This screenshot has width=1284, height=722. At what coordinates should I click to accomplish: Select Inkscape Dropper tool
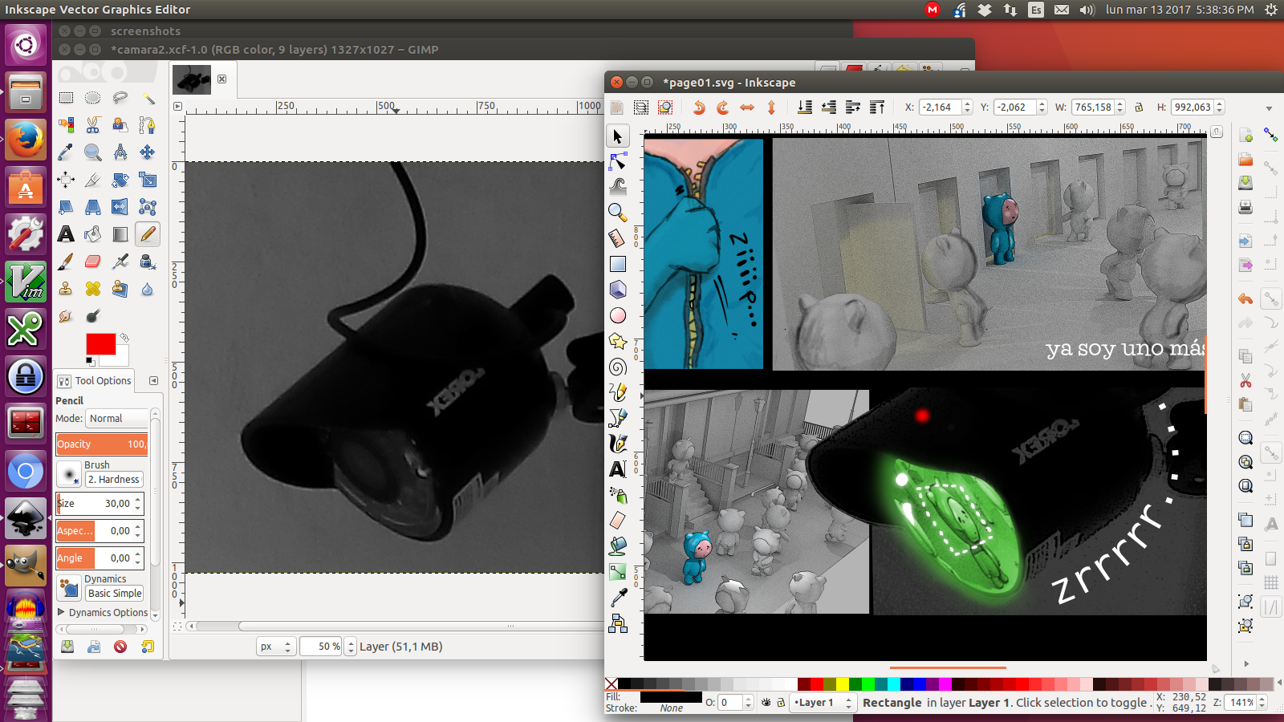coord(618,598)
